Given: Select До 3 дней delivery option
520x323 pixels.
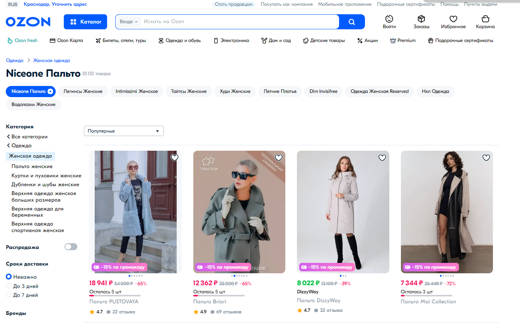Looking at the screenshot, I should pyautogui.click(x=22, y=286).
